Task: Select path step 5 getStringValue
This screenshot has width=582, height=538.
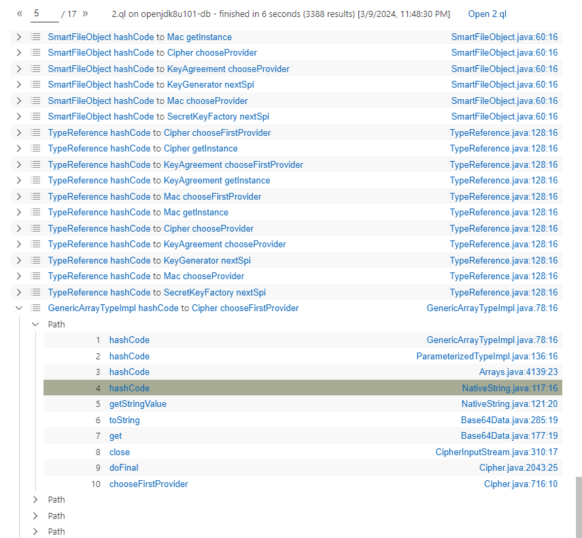Action: click(x=137, y=404)
